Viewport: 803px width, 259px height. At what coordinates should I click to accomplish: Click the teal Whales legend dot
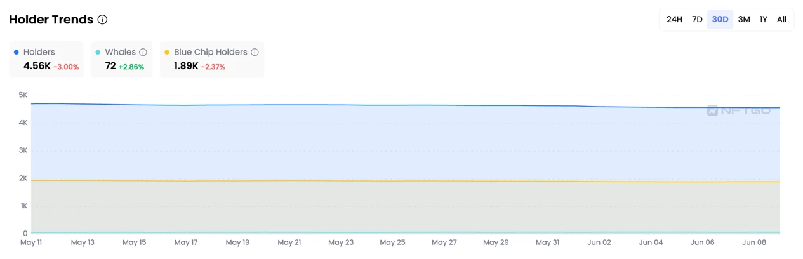click(98, 52)
